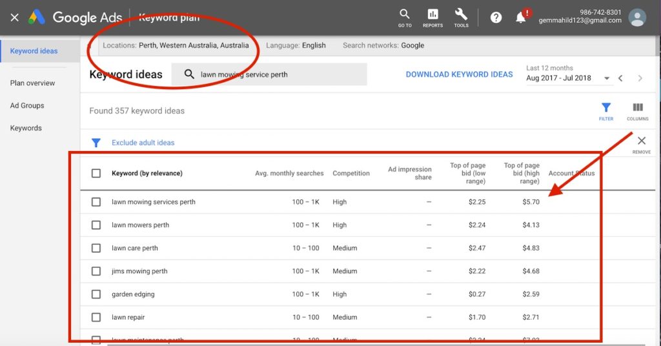Open Keywords in sidebar

[26, 128]
